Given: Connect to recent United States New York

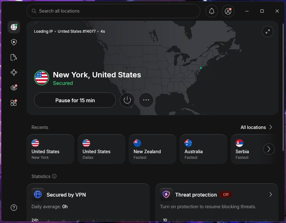Looking at the screenshot, I should tap(50, 149).
